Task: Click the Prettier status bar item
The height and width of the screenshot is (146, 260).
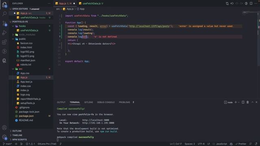Action: (x=241, y=144)
